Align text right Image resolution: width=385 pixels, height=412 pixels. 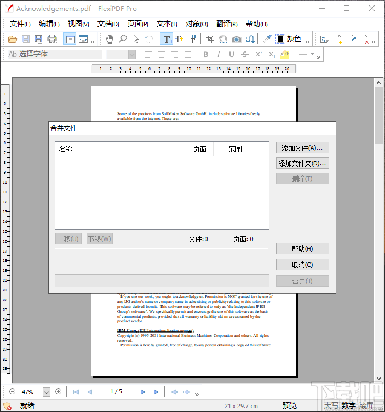coord(175,54)
